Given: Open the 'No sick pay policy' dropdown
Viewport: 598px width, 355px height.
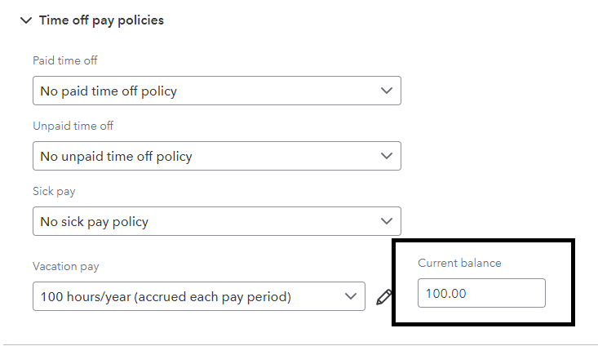Looking at the screenshot, I should tap(204, 221).
